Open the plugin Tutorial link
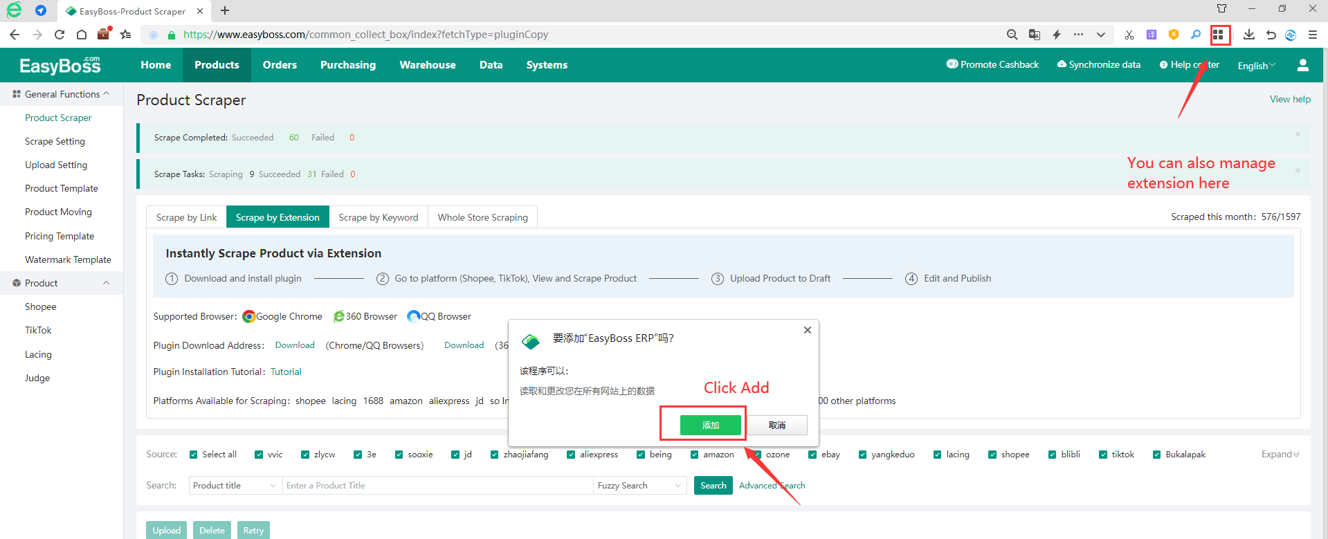Image resolution: width=1328 pixels, height=539 pixels. coord(286,372)
